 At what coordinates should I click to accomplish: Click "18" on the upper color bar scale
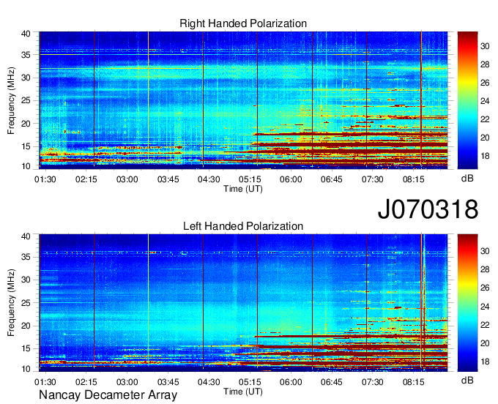pyautogui.click(x=485, y=156)
